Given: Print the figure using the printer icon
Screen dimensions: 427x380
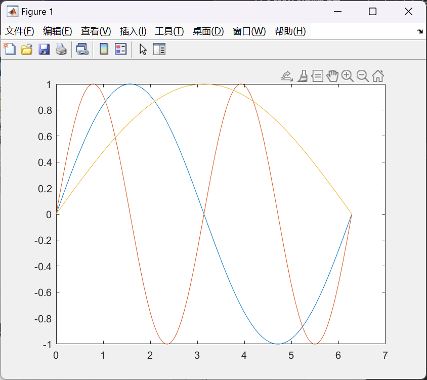Looking at the screenshot, I should click(x=61, y=49).
